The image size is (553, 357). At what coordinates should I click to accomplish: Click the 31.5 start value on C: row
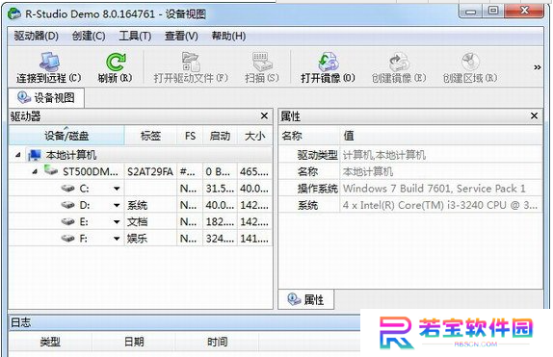[x=220, y=189]
